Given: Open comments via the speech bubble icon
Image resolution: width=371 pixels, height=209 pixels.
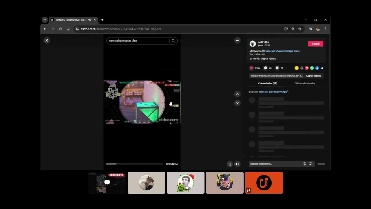Looking at the screenshot, I should tap(265, 68).
